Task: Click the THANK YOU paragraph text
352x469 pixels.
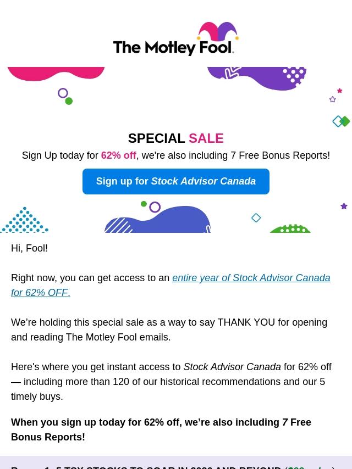Action: coord(169,330)
